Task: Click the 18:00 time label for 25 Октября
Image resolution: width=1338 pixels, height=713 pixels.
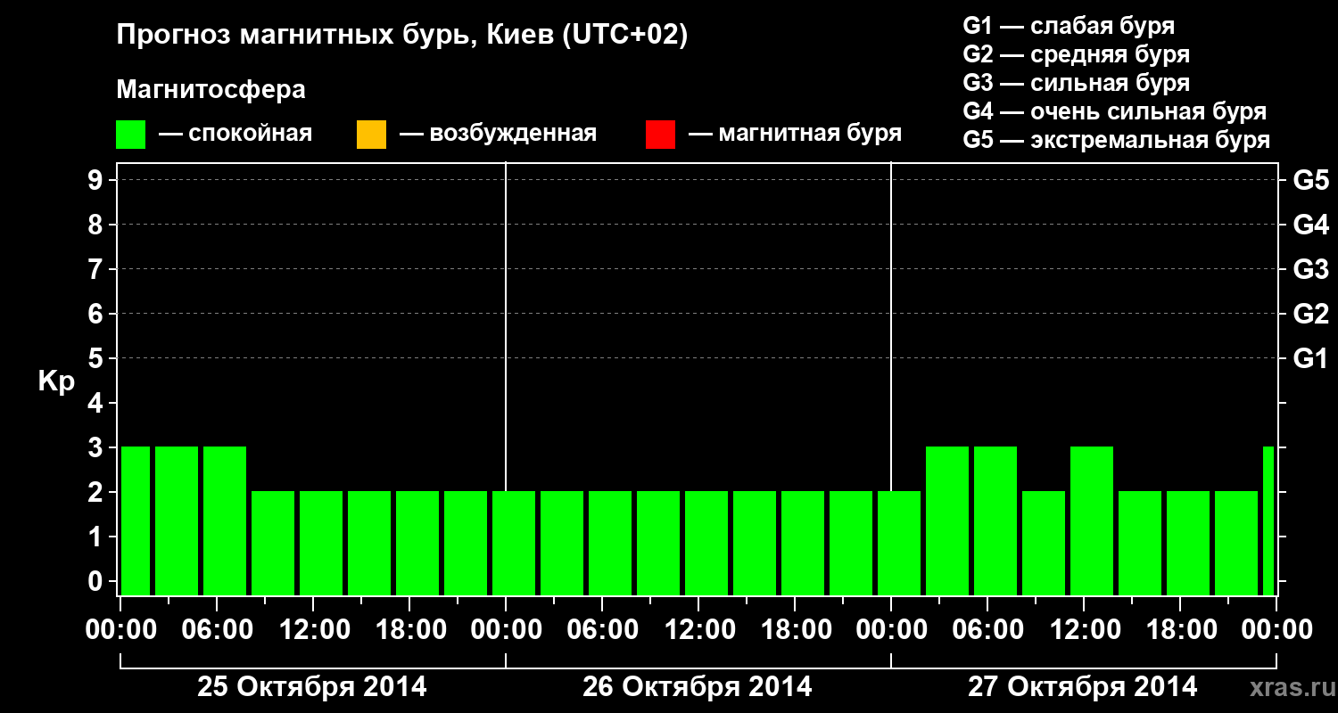Action: click(x=410, y=629)
